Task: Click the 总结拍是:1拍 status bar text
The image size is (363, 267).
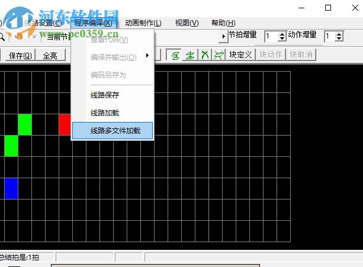Action: (19, 258)
